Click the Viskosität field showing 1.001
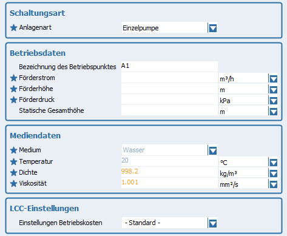 click(169, 183)
